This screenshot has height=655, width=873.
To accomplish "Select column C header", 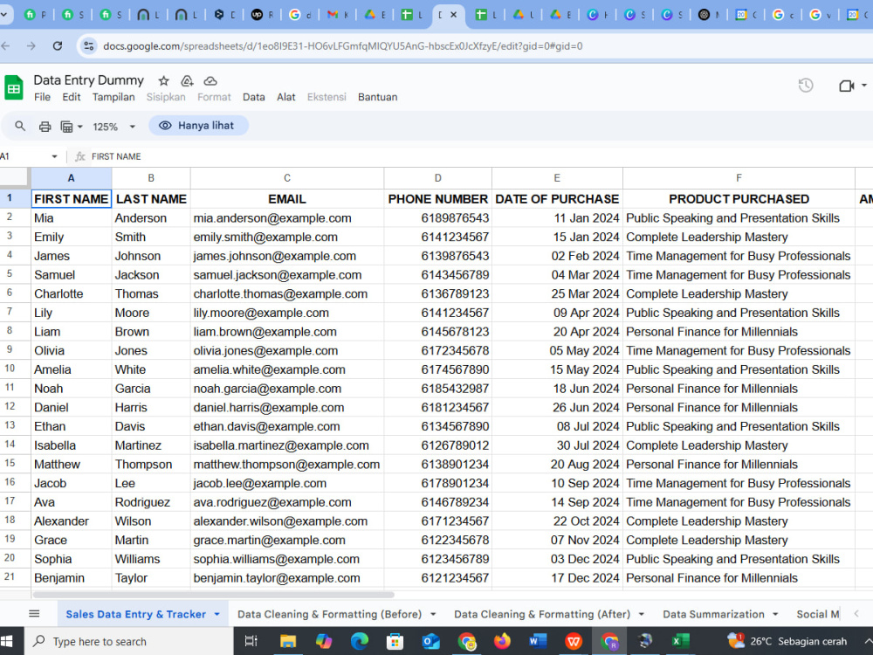I will coord(286,178).
